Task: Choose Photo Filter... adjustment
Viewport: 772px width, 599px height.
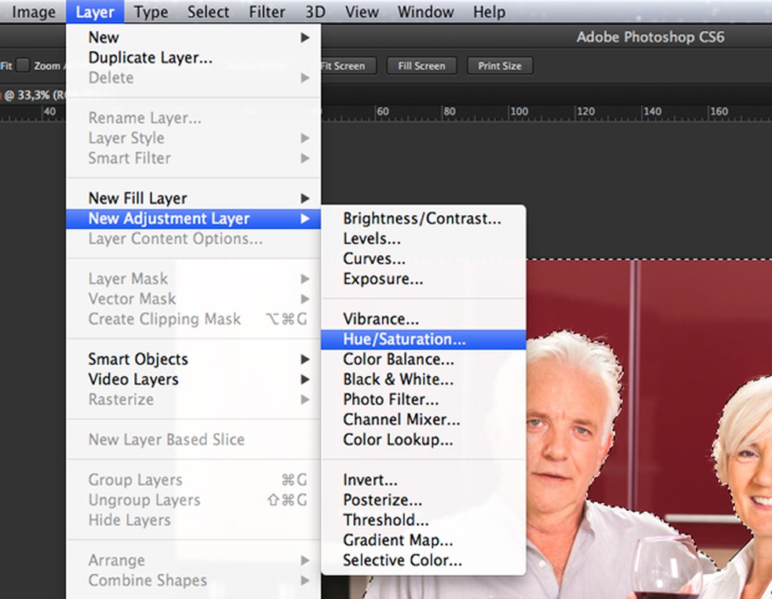Action: (424, 400)
